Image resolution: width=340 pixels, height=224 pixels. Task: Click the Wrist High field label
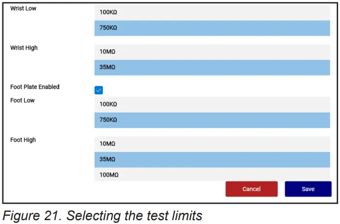tap(24, 48)
